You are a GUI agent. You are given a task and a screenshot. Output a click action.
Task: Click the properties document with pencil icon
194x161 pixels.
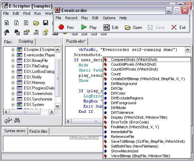[x=26, y=33]
